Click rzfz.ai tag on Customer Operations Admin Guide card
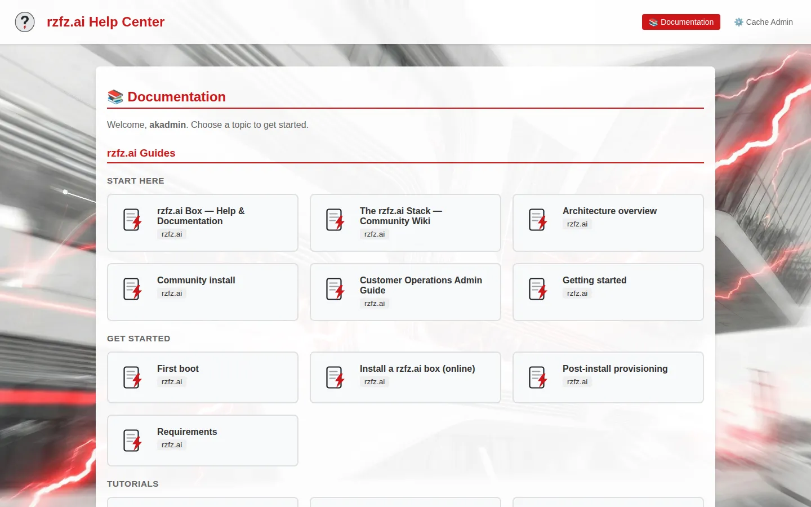 tap(375, 304)
